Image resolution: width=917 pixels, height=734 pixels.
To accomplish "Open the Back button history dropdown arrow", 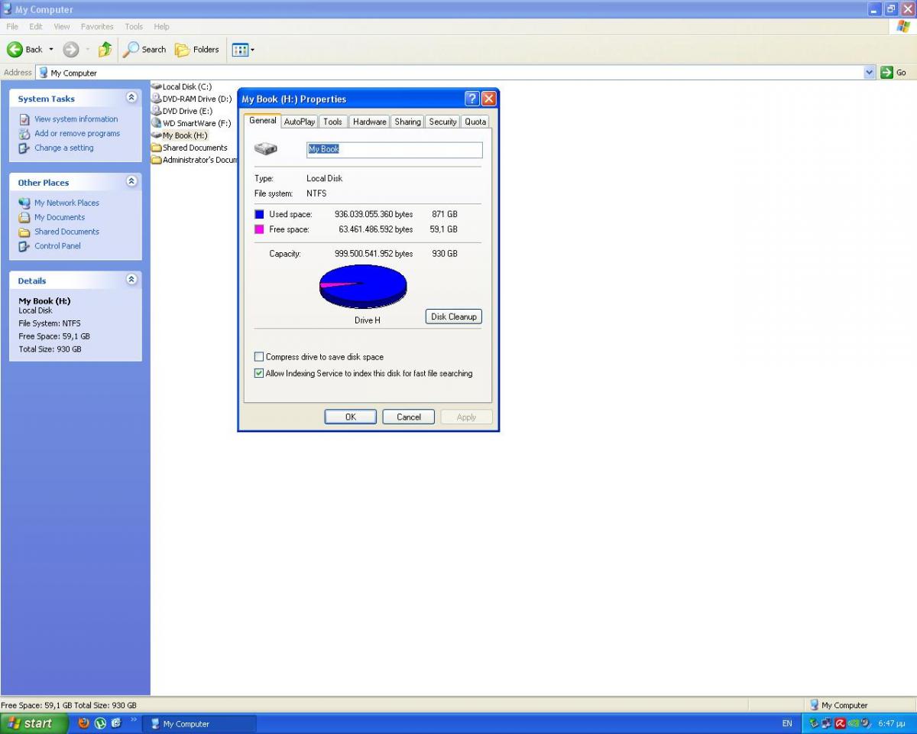I will 51,50.
